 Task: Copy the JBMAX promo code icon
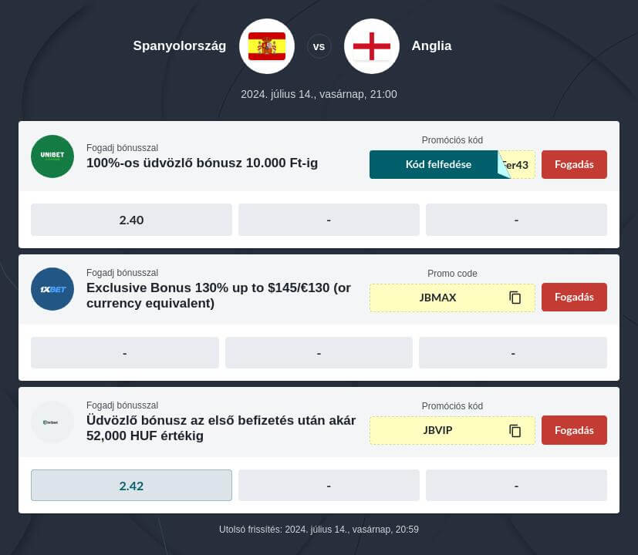click(515, 298)
